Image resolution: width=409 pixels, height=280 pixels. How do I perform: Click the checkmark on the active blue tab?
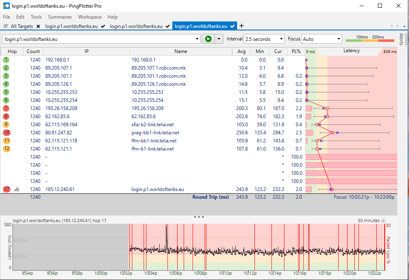pyautogui.click(x=232, y=26)
